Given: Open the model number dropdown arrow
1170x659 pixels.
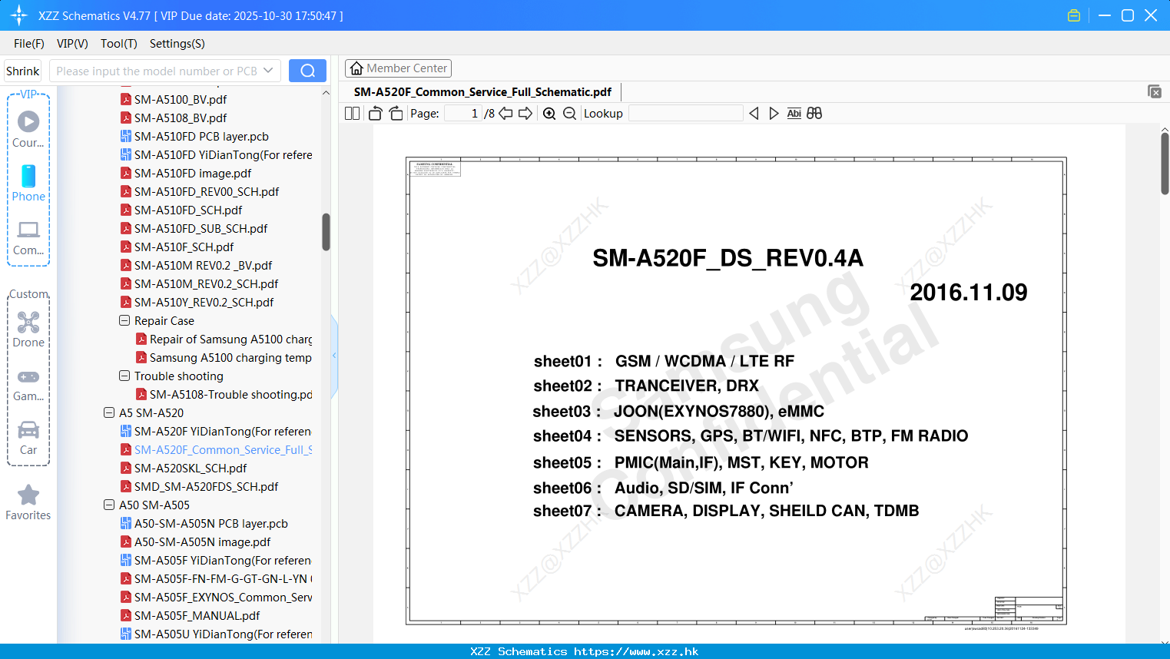Looking at the screenshot, I should coord(268,71).
